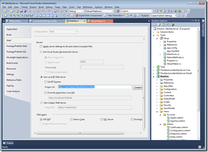This screenshot has width=208, height=152.
Task: Open the Build menu
Action: 41,7
